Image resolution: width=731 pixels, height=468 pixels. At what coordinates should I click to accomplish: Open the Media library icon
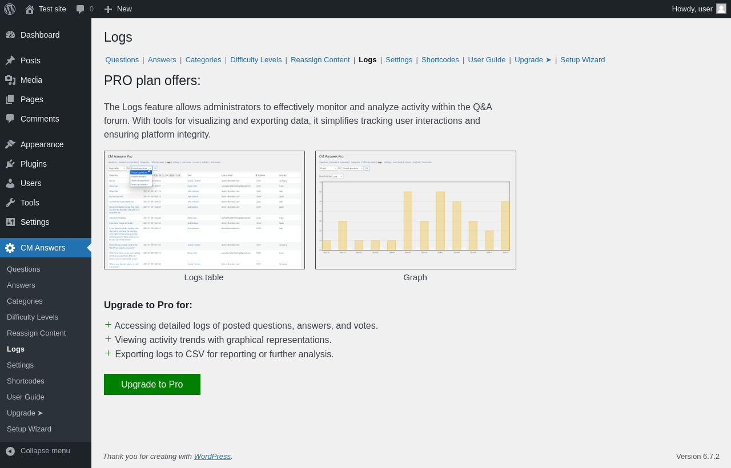coord(10,80)
